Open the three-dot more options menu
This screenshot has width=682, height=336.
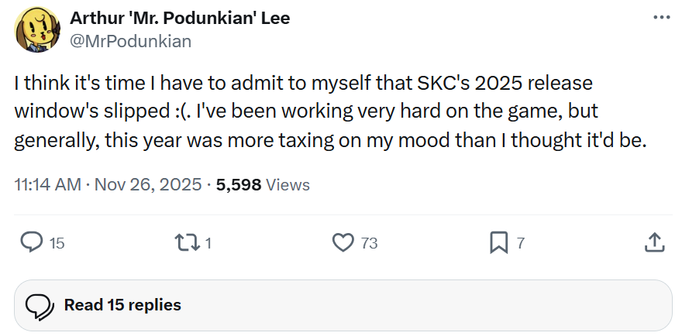tap(661, 17)
